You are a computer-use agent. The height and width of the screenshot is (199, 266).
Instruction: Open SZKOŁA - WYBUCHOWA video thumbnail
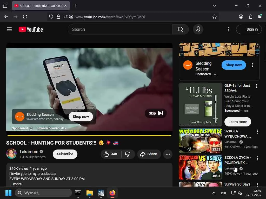coord(201,141)
